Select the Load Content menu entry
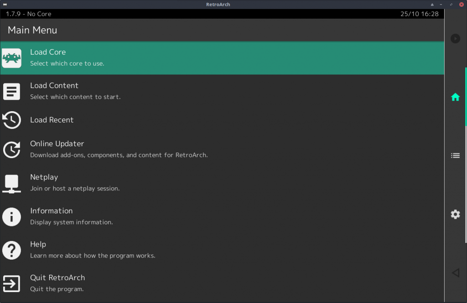Image resolution: width=467 pixels, height=303 pixels. (x=222, y=91)
